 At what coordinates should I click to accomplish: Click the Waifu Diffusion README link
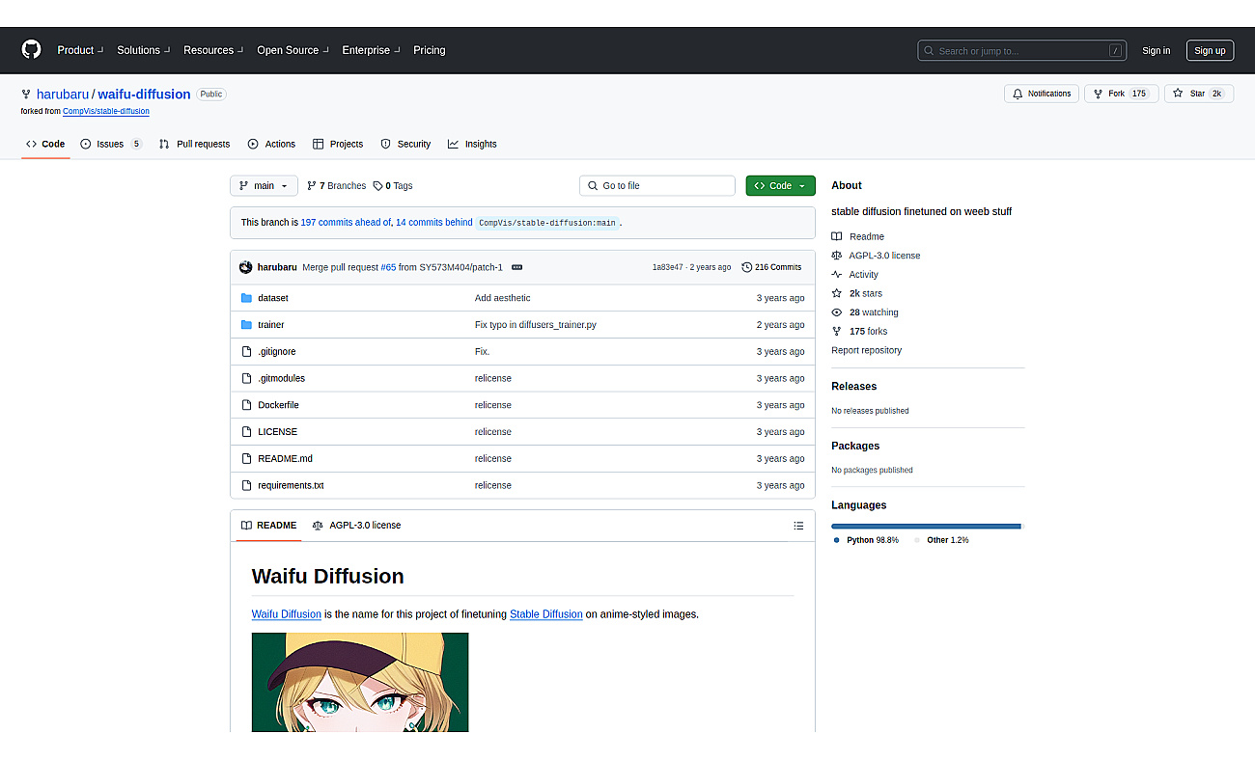coord(287,614)
